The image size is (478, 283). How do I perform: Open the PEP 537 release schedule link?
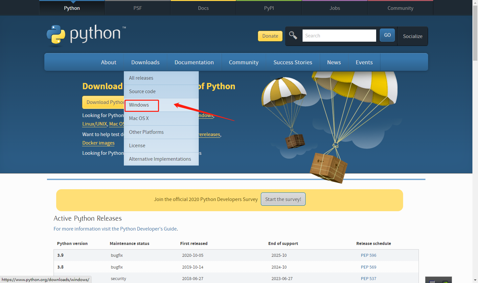click(x=369, y=278)
